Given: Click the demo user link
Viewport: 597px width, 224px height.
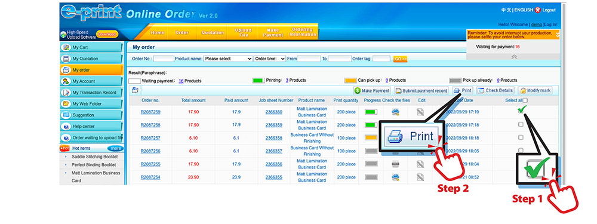Looking at the screenshot, I should click(x=537, y=24).
